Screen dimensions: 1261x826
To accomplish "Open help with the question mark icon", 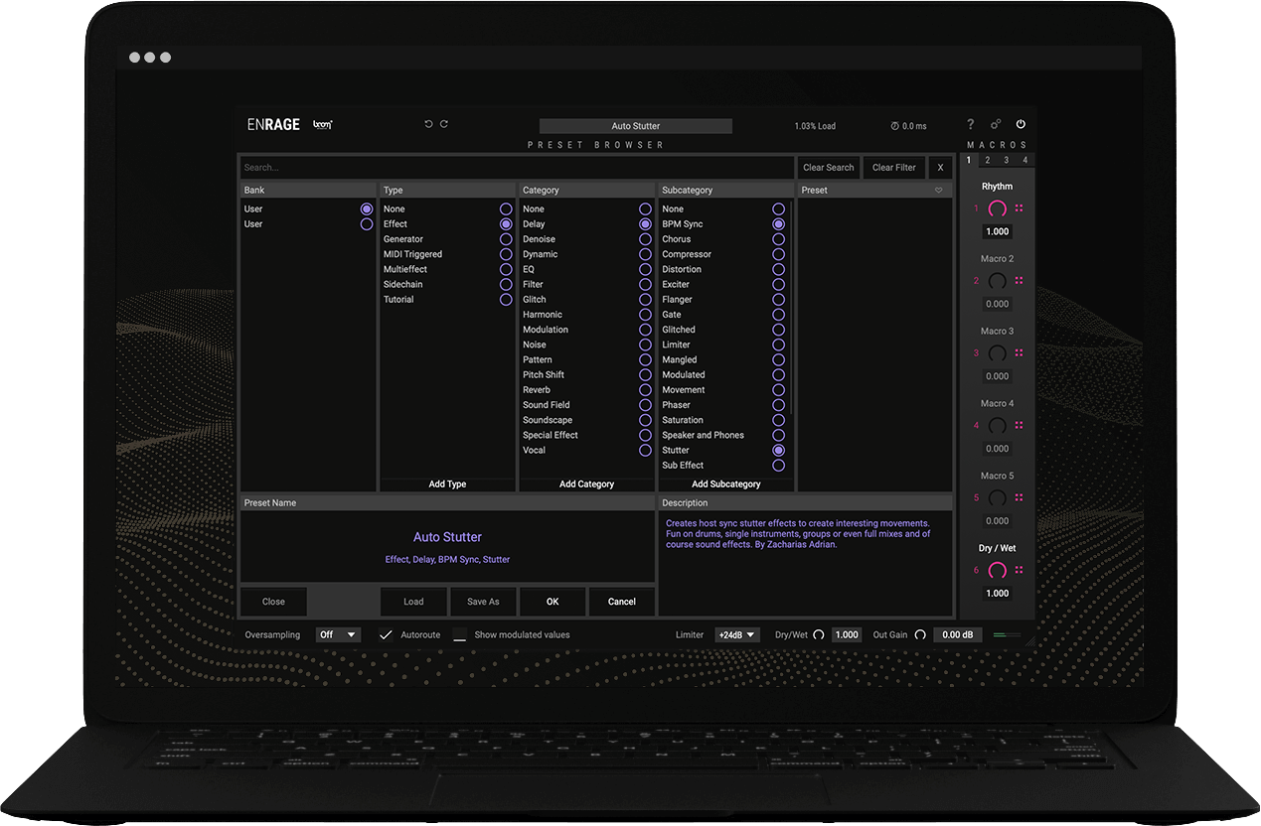I will (x=971, y=125).
